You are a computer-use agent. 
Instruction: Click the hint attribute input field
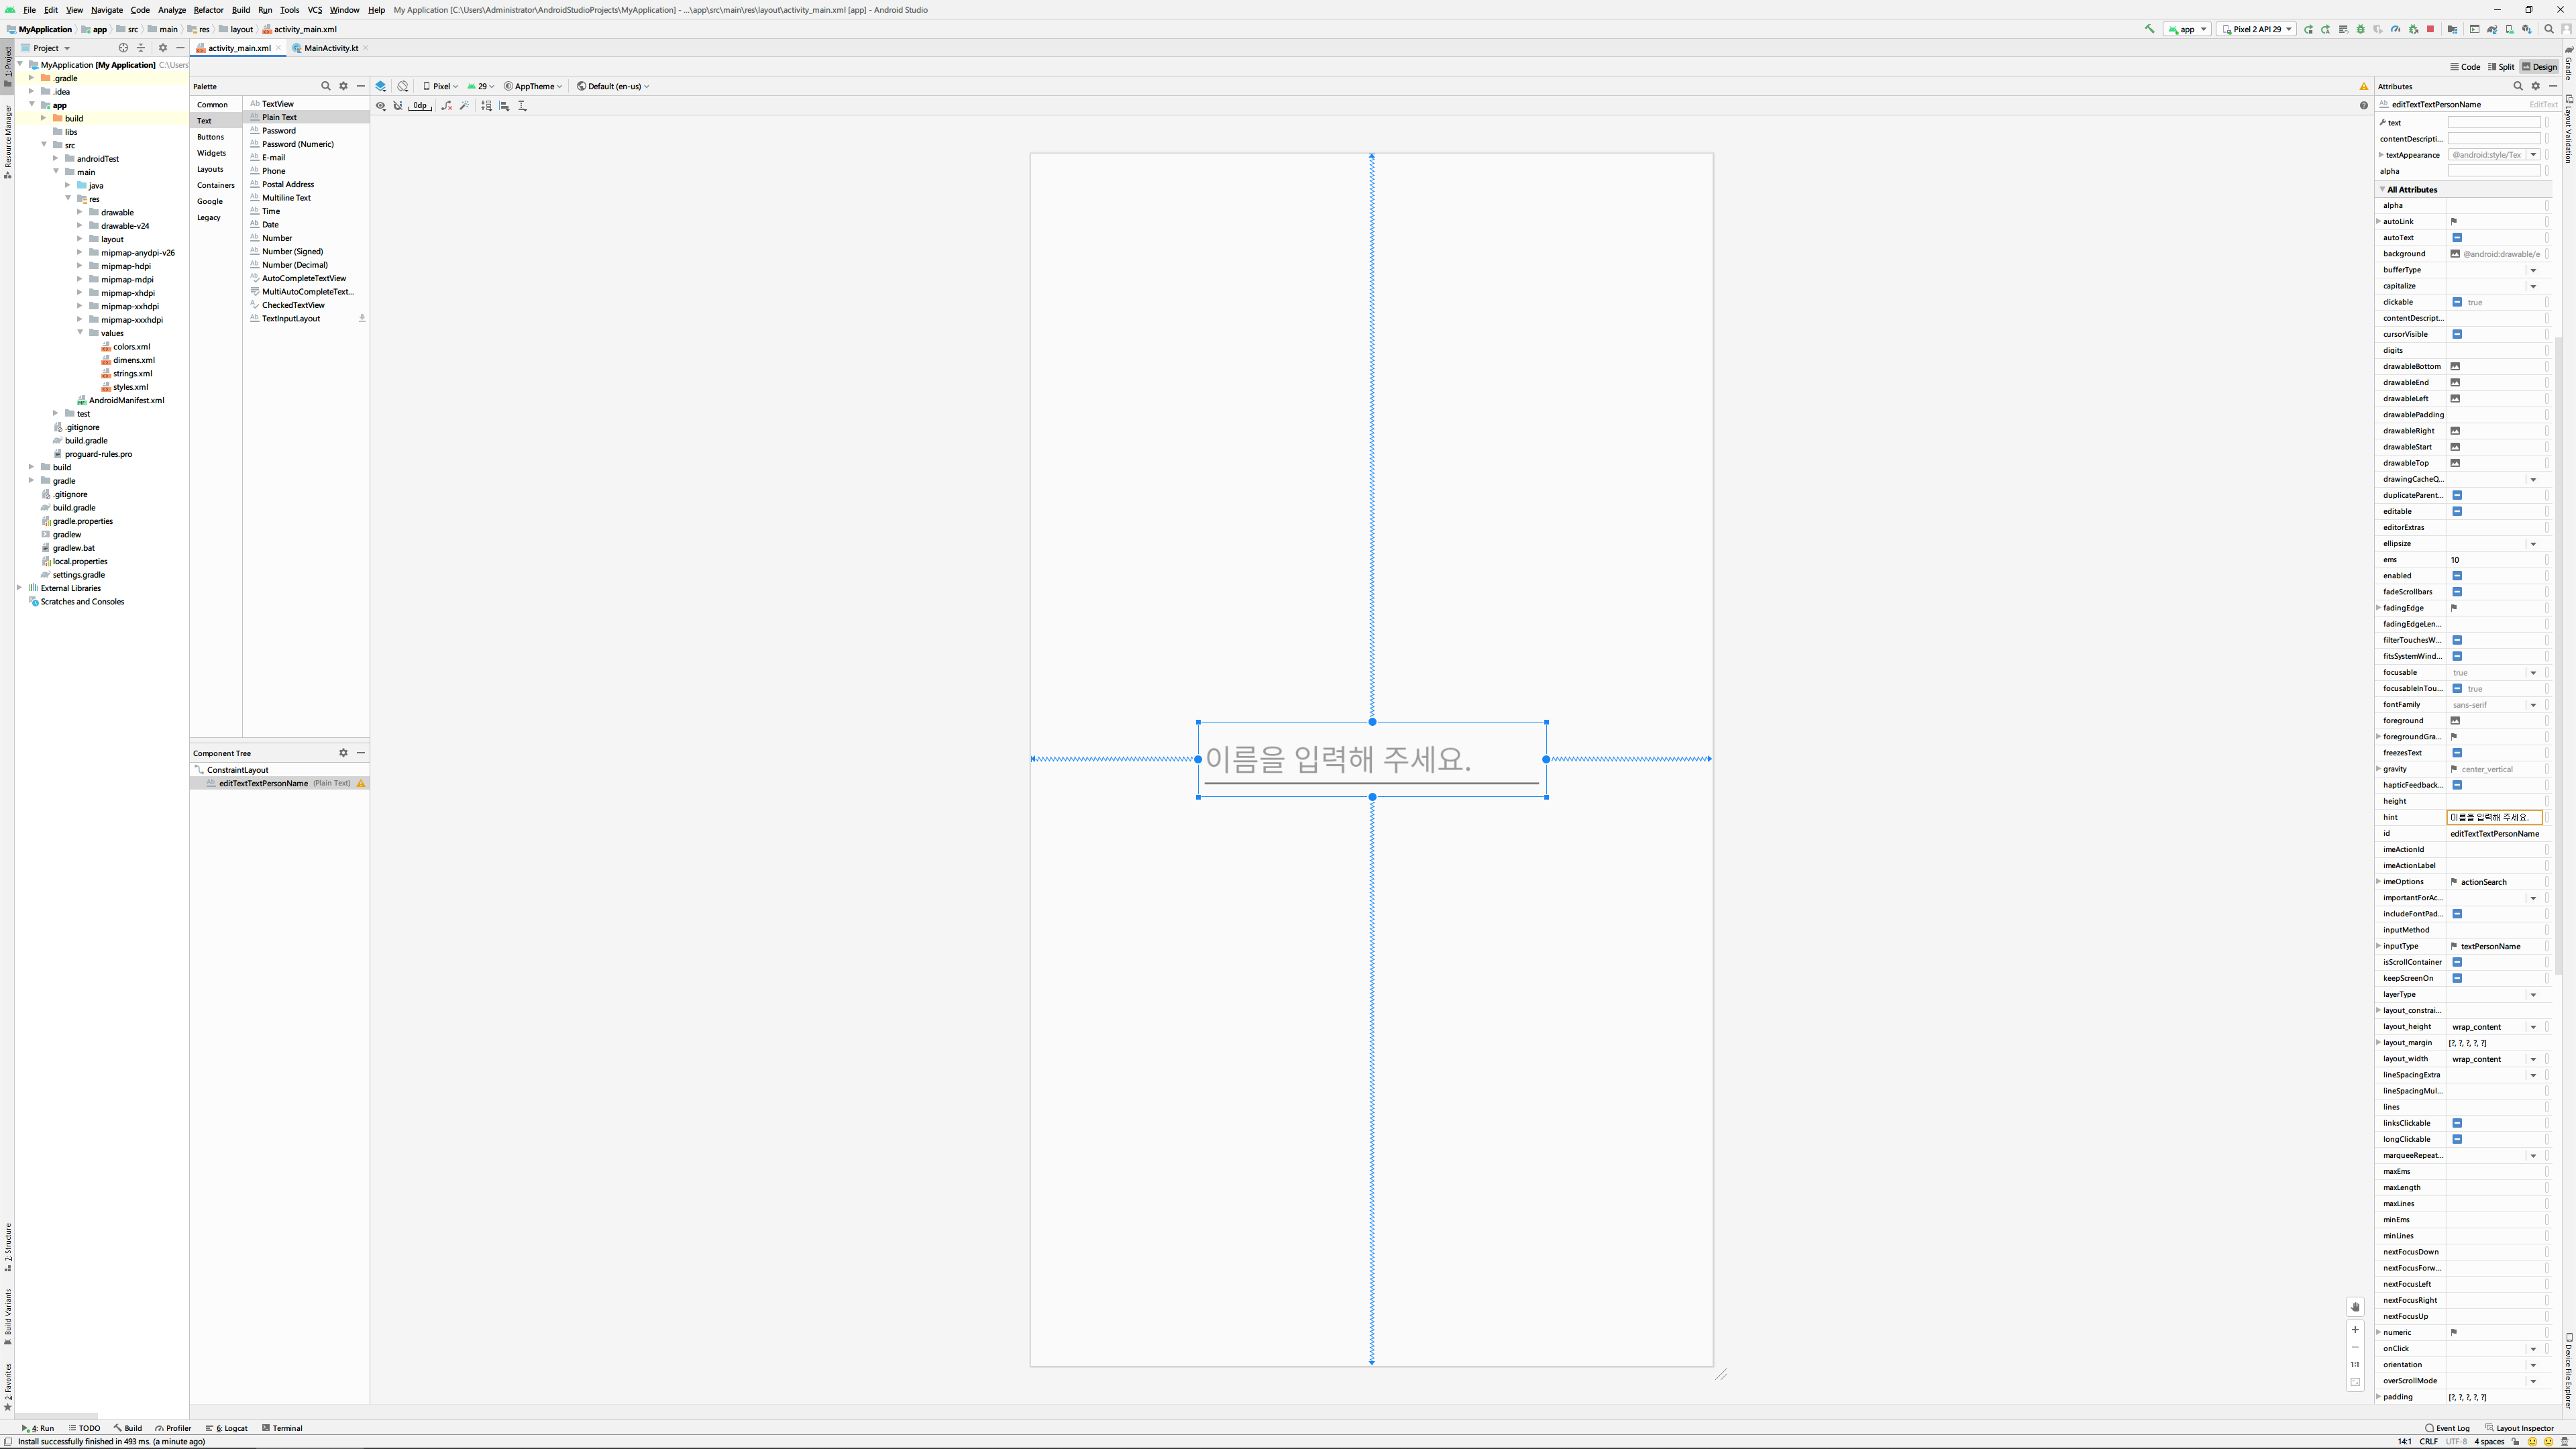pyautogui.click(x=2493, y=817)
